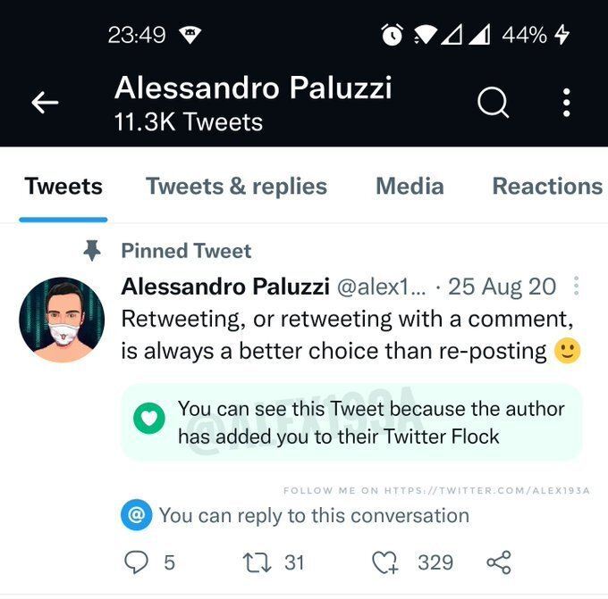Open the Media tab
Screen dimensions: 608x599
click(x=410, y=187)
